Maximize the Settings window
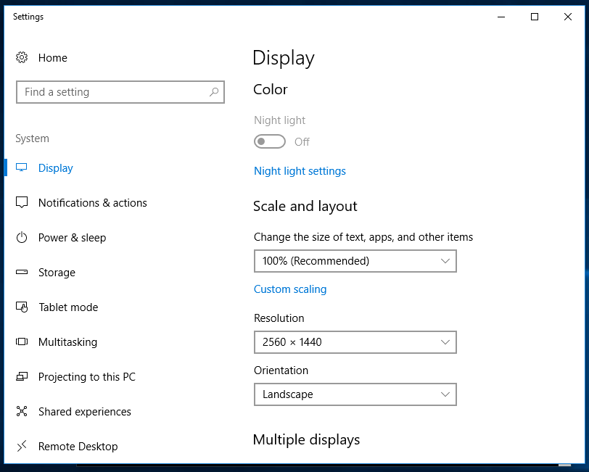Screen dimensions: 589x472 coord(535,17)
